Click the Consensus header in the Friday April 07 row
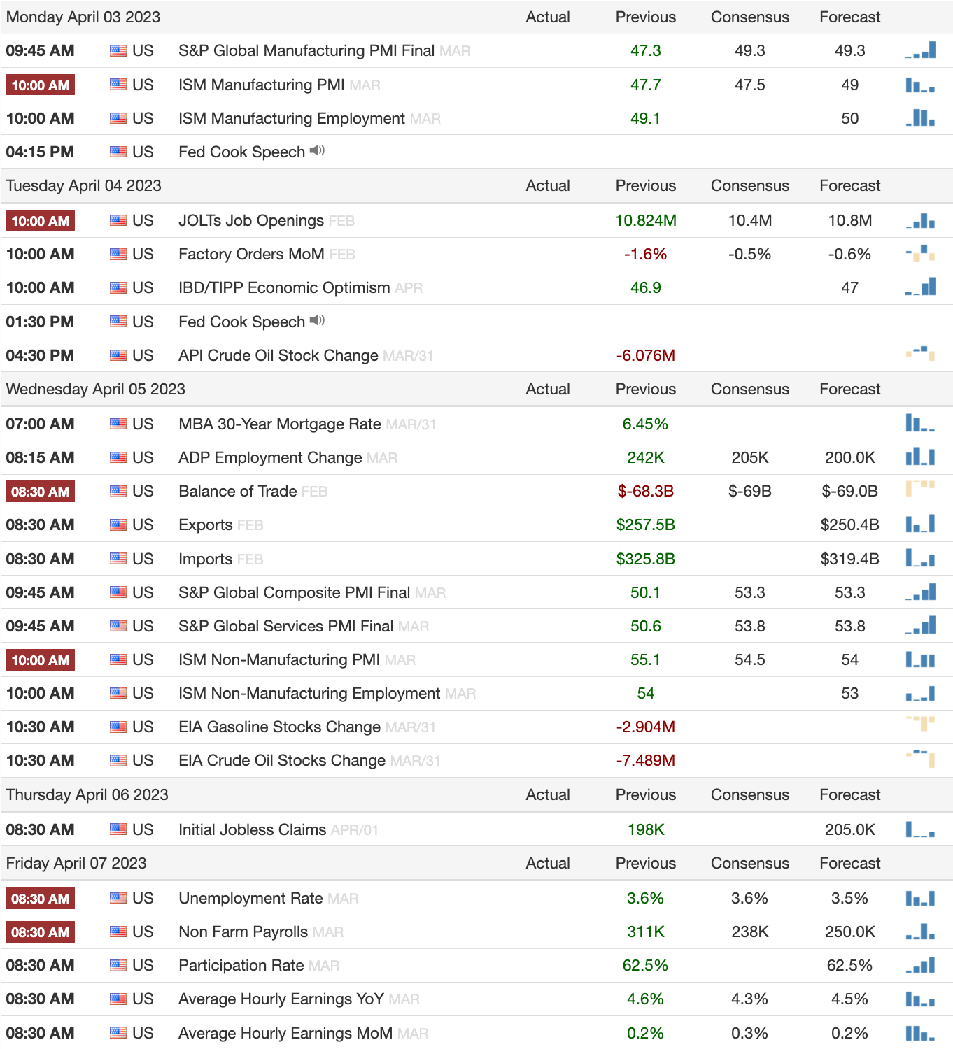This screenshot has height=1049, width=953. click(x=750, y=863)
